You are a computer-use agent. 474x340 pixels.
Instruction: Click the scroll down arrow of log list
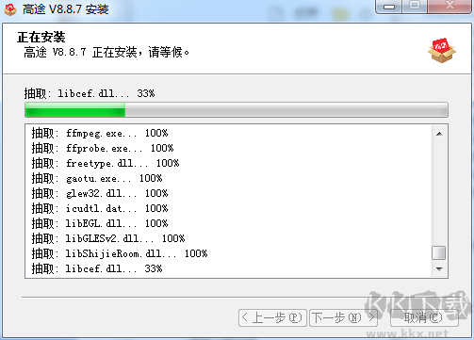tap(439, 268)
